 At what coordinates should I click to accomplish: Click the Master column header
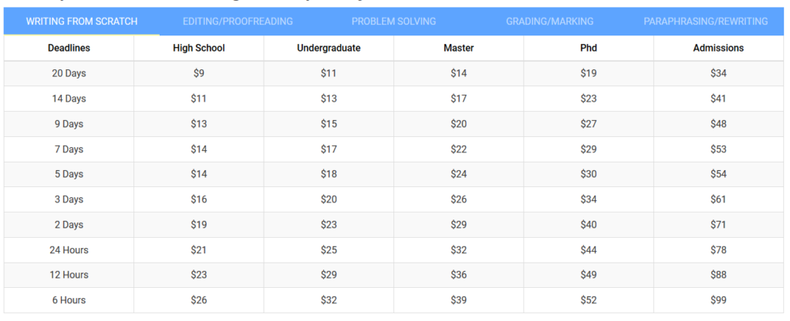459,48
